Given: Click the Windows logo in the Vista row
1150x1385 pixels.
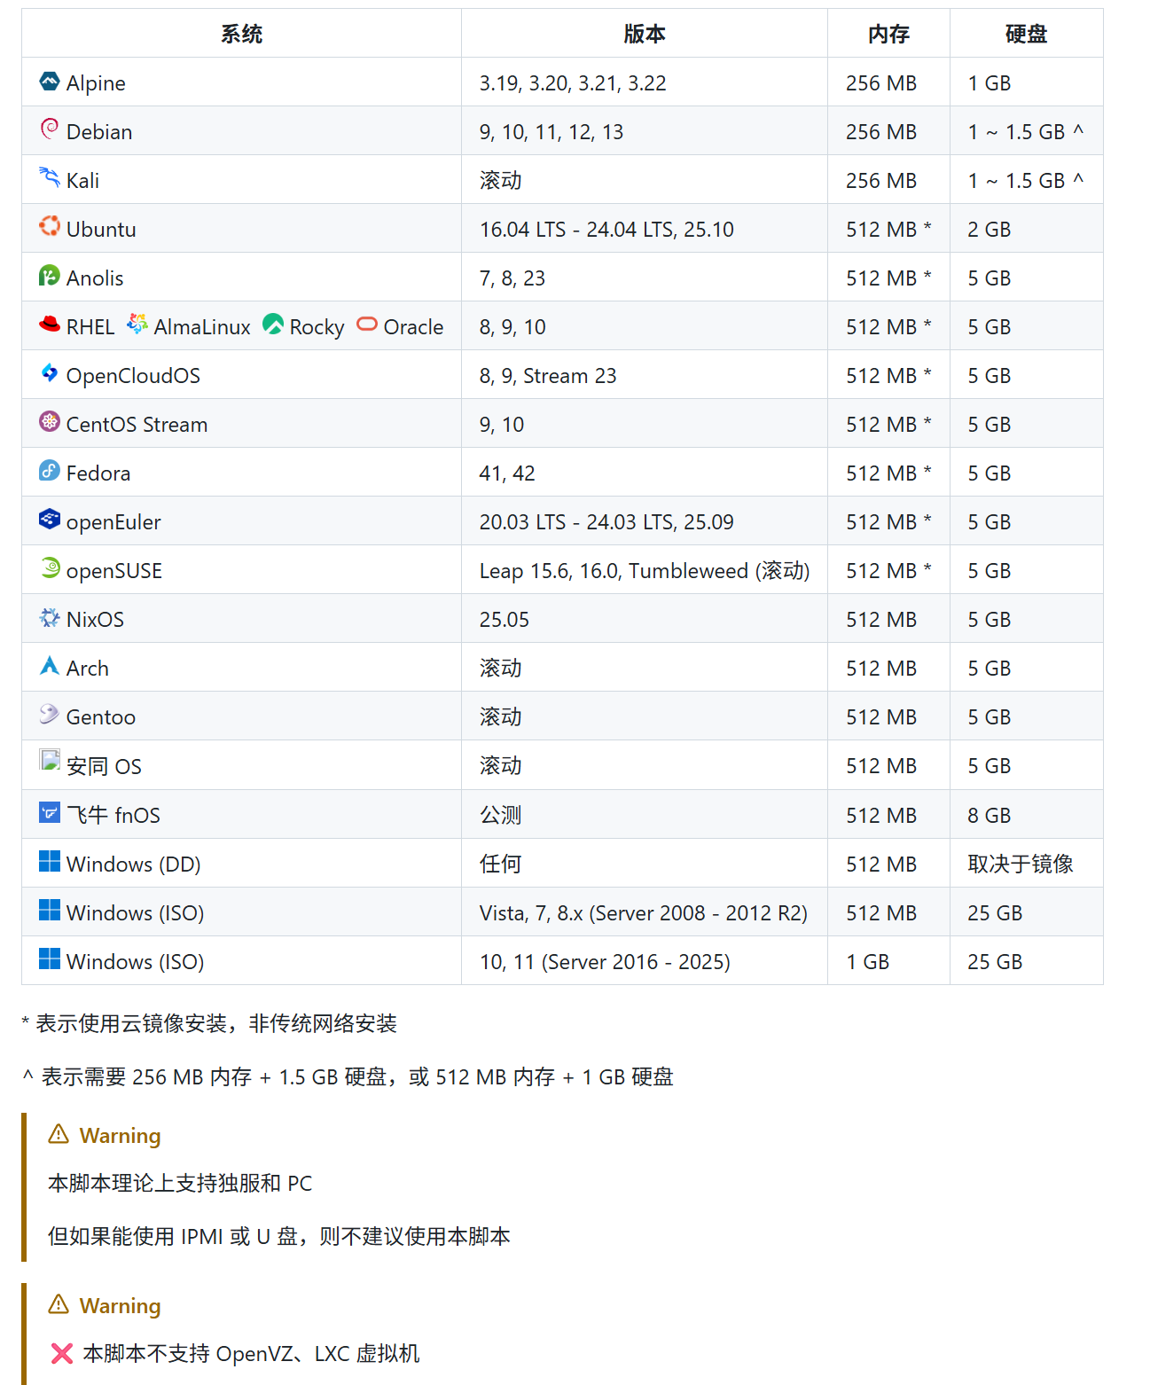Looking at the screenshot, I should [x=50, y=911].
